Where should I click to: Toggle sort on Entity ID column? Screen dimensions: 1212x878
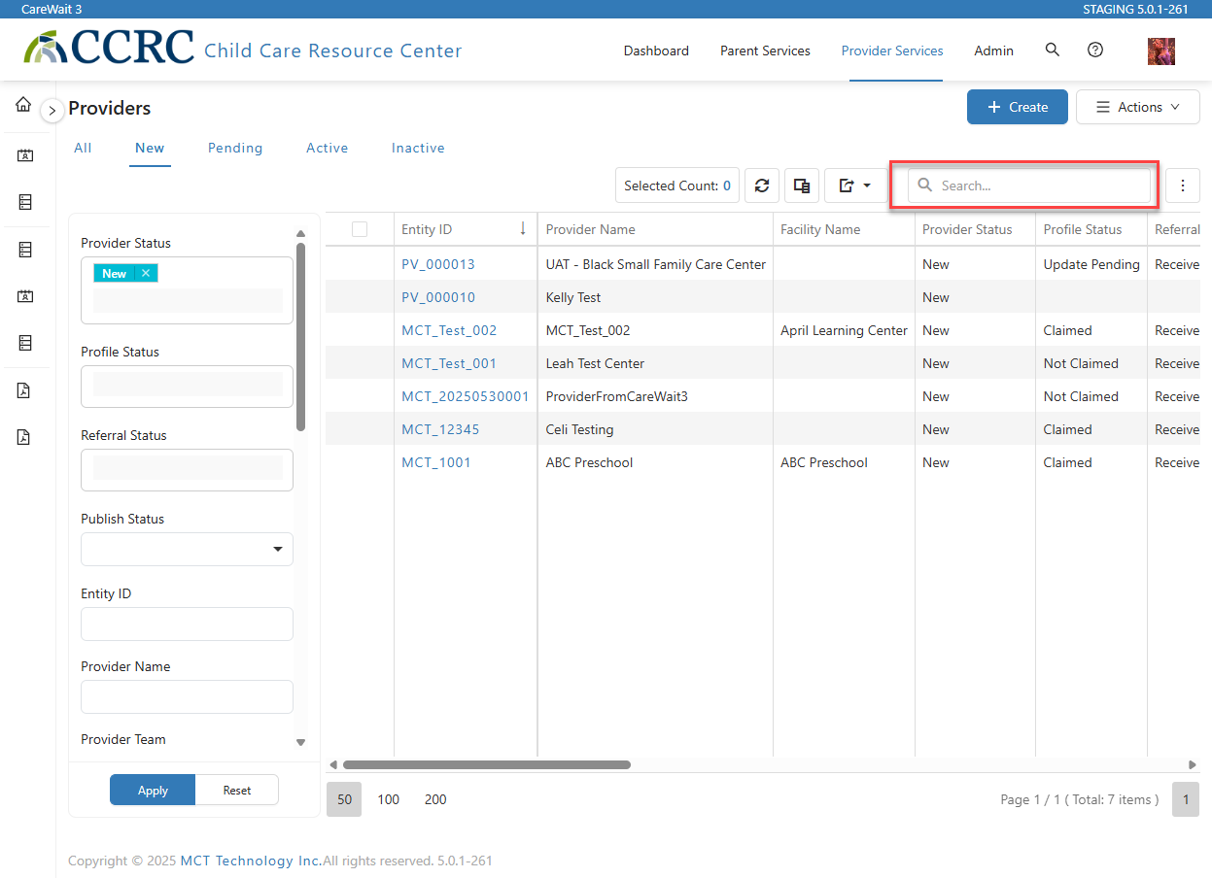coord(465,229)
